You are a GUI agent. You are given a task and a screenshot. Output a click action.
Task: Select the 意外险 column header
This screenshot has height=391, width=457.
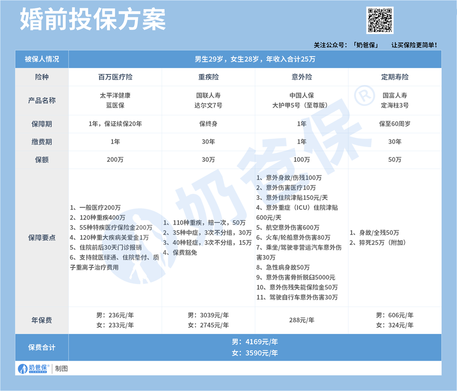click(x=302, y=77)
